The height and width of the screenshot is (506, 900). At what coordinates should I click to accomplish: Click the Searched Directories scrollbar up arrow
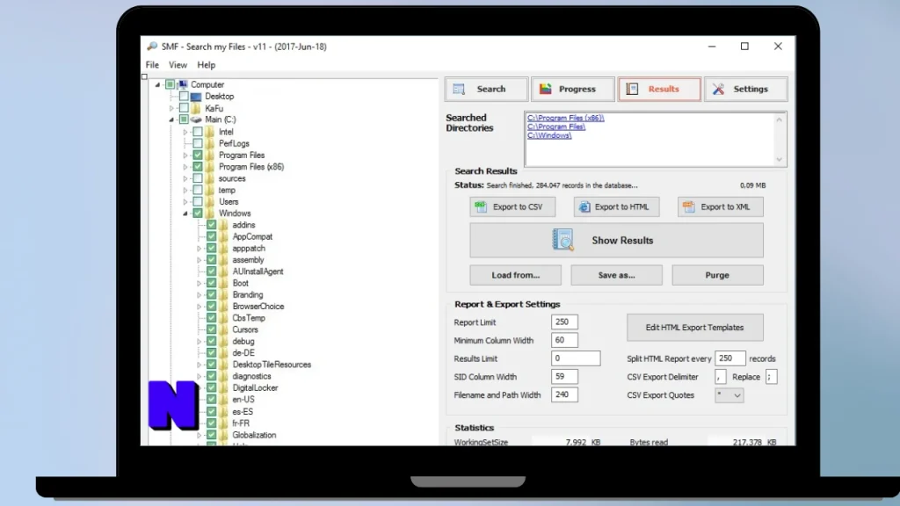[x=779, y=119]
